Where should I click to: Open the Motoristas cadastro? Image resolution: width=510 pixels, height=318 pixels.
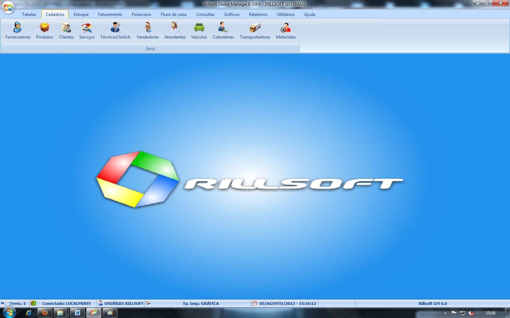tap(285, 30)
